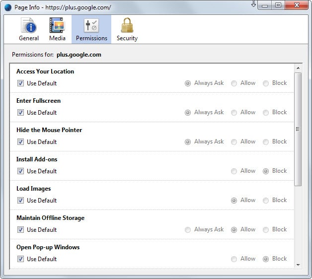Click the 'Hide the Mouse Pointer' heading
Image resolution: width=312 pixels, height=279 pixels.
coord(49,130)
